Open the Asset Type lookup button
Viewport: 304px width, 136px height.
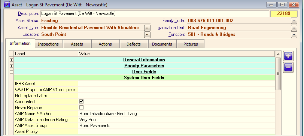147,28
